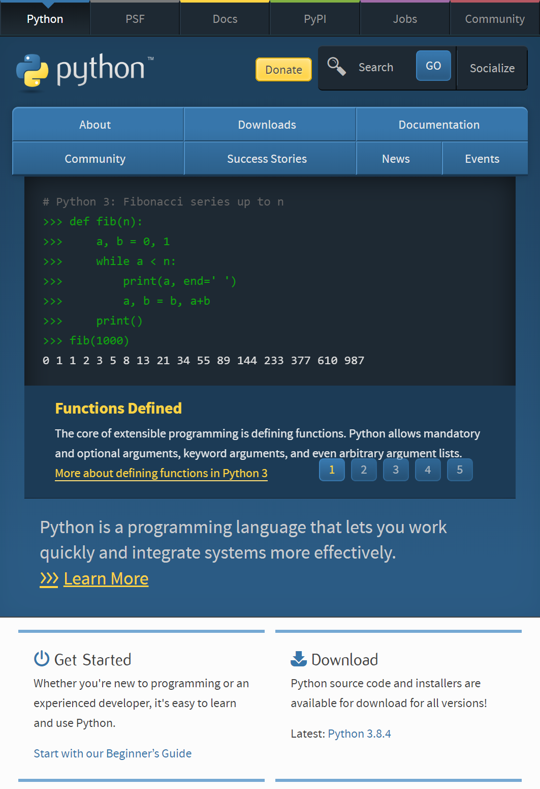Click the 'a, b = 0, 1' code line
540x789 pixels.
click(106, 242)
